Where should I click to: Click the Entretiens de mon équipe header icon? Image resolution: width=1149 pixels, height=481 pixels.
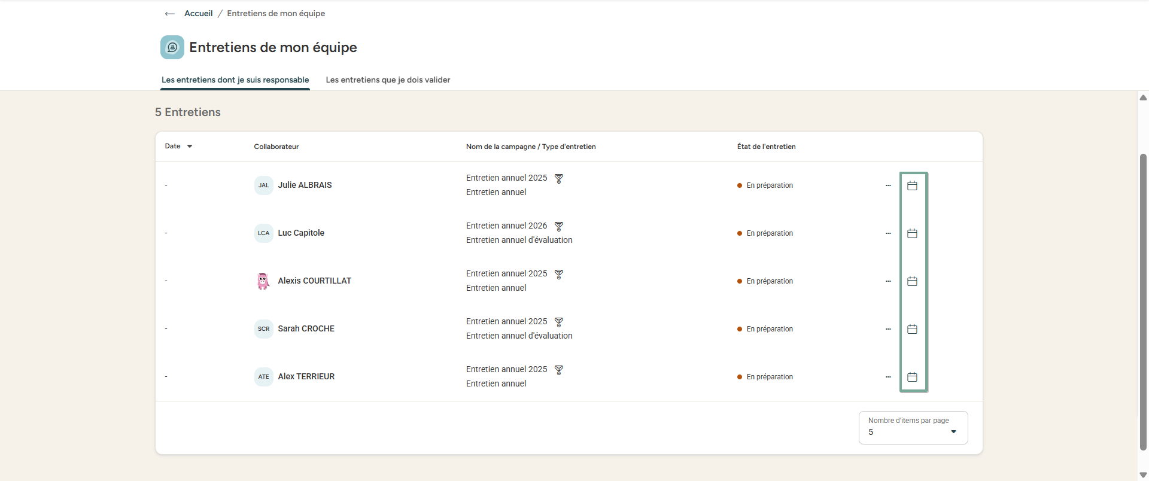click(x=172, y=47)
